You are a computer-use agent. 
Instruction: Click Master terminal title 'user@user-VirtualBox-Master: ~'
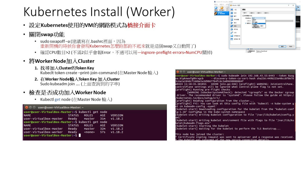coord(61,107)
